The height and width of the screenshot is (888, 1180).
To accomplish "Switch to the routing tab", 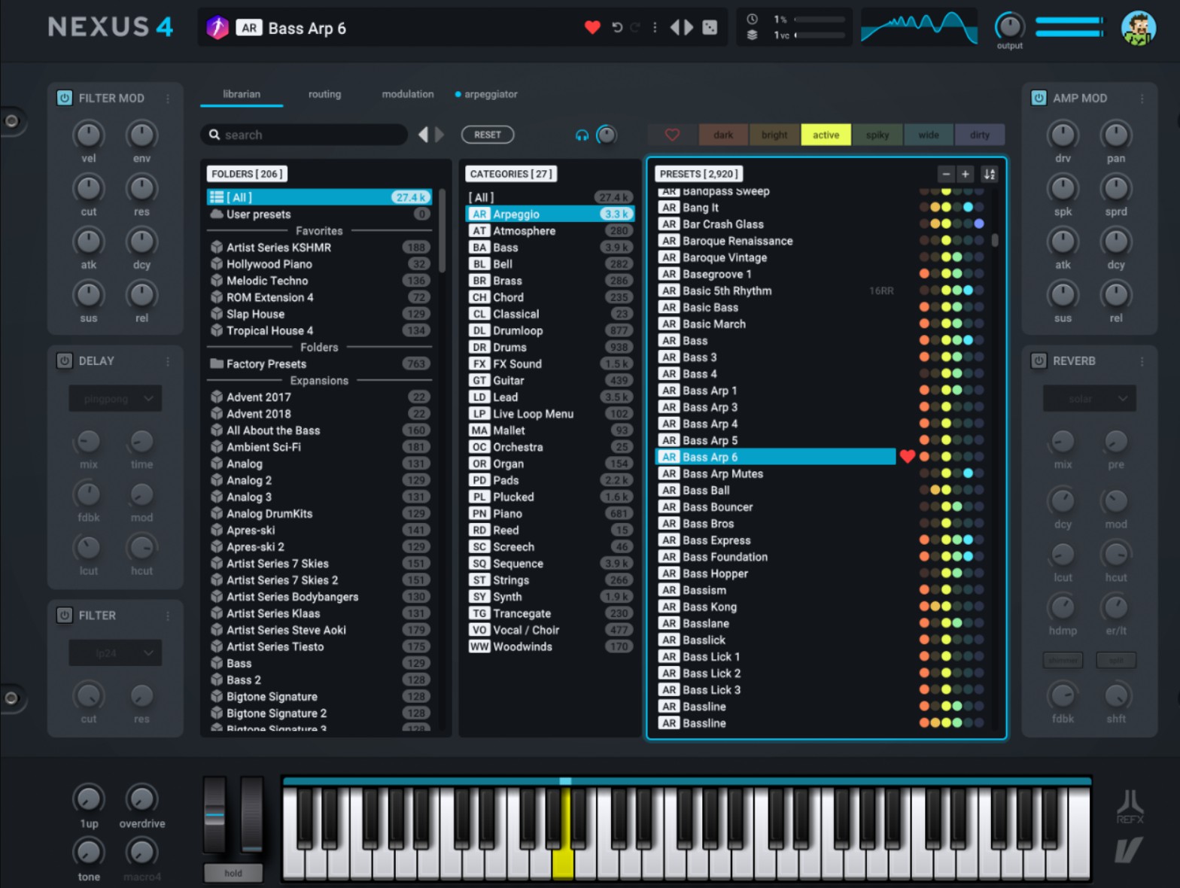I will [x=324, y=94].
